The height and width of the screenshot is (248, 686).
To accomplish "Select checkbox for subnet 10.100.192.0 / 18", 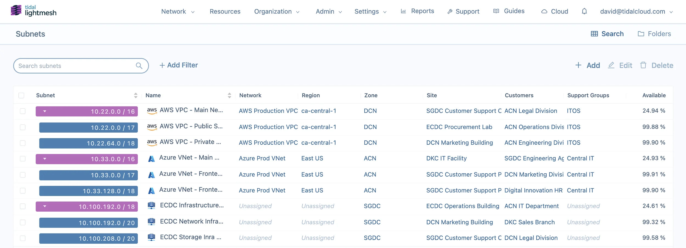I will pos(23,206).
